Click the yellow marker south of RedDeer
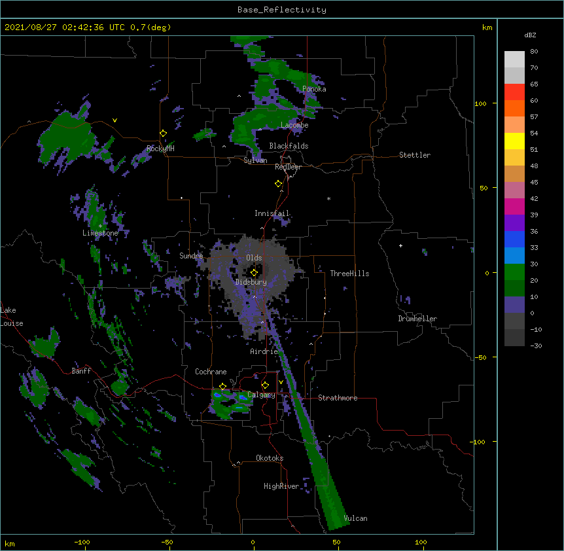 (x=279, y=184)
